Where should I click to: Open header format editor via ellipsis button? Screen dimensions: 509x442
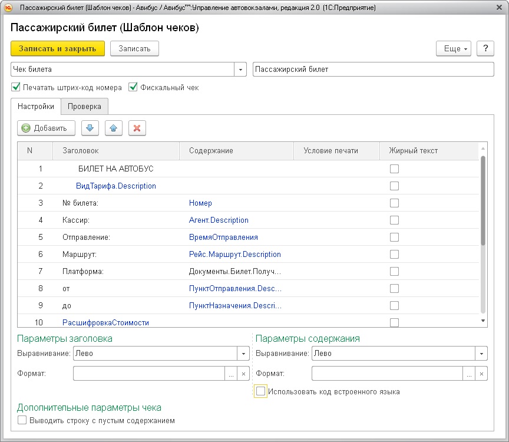pyautogui.click(x=231, y=374)
